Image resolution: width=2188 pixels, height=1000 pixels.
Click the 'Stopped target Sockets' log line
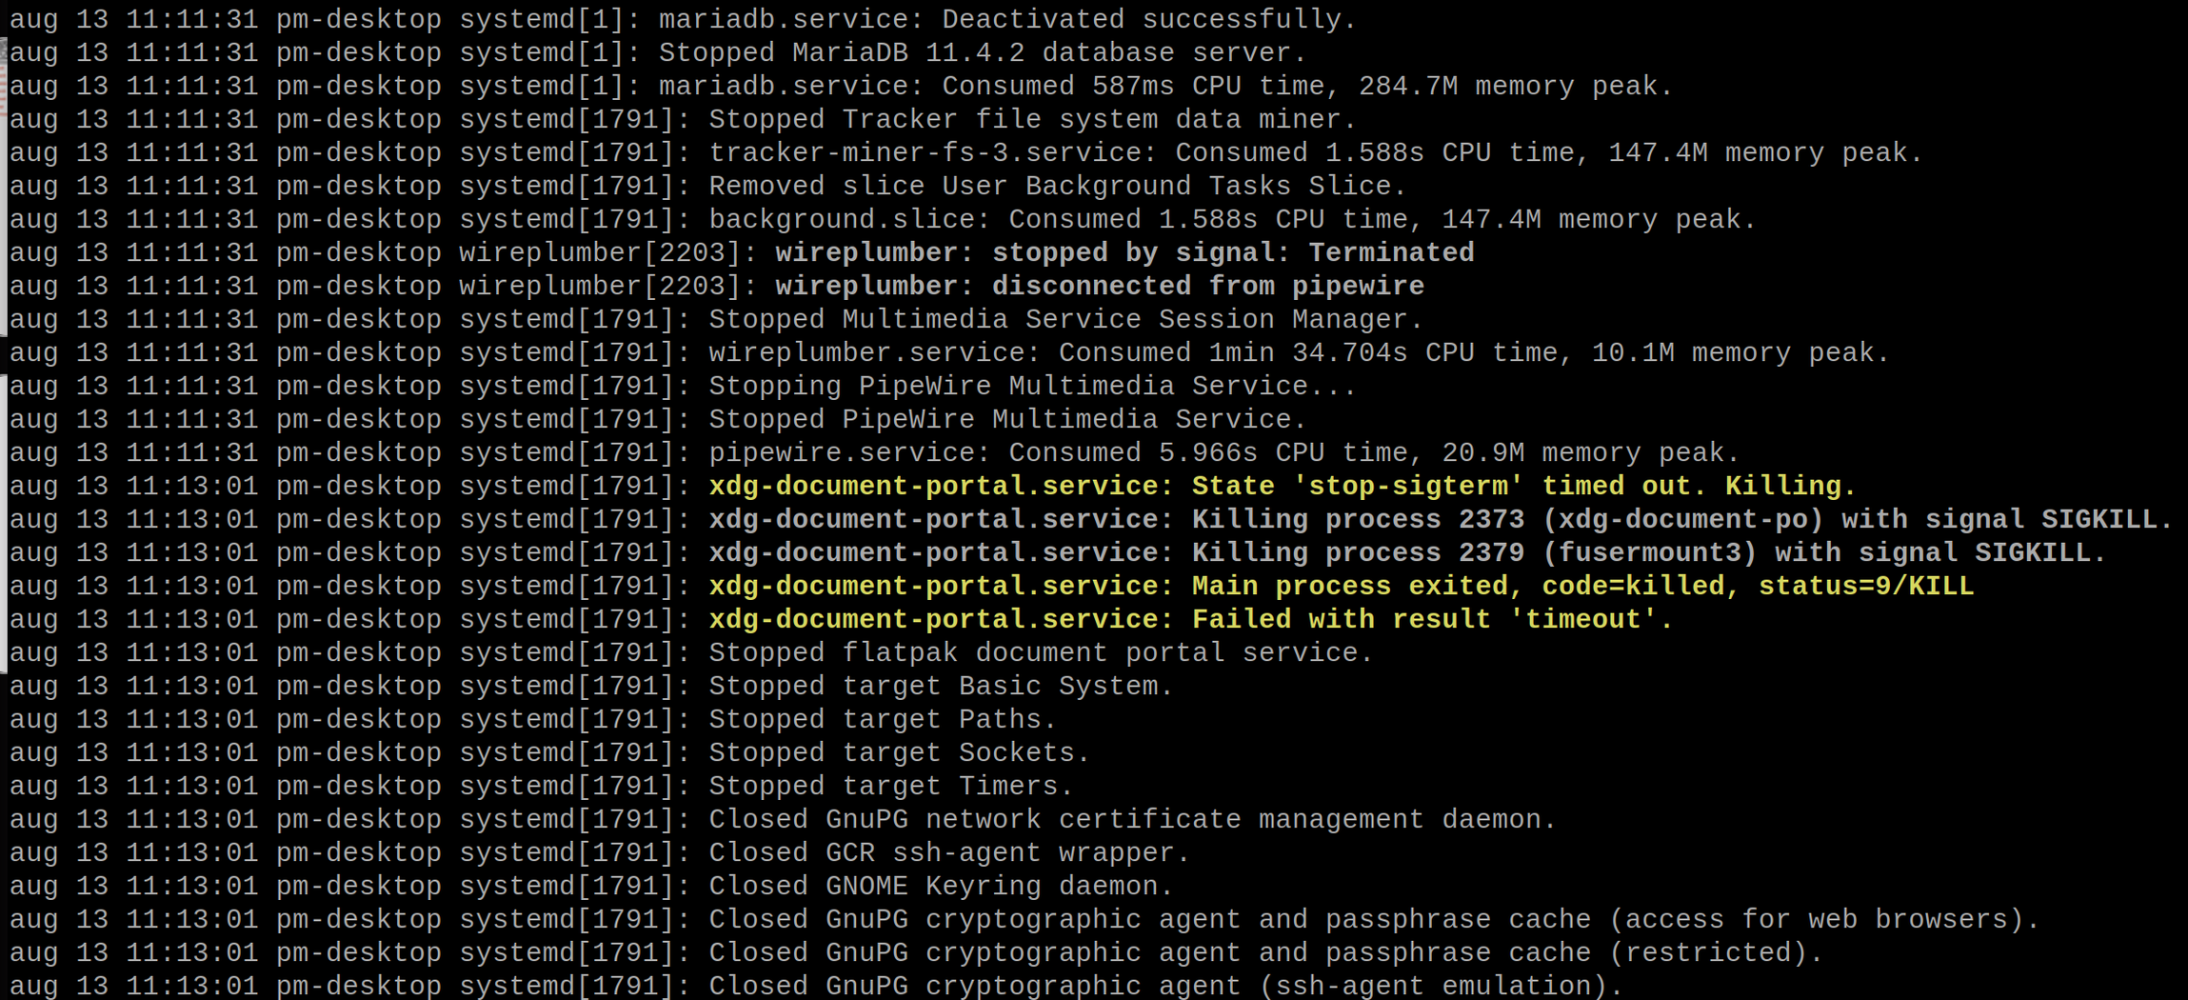click(x=549, y=752)
